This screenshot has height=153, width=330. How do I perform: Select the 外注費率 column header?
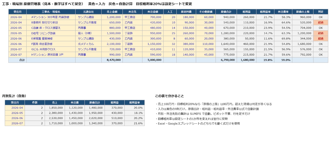pos(283,12)
